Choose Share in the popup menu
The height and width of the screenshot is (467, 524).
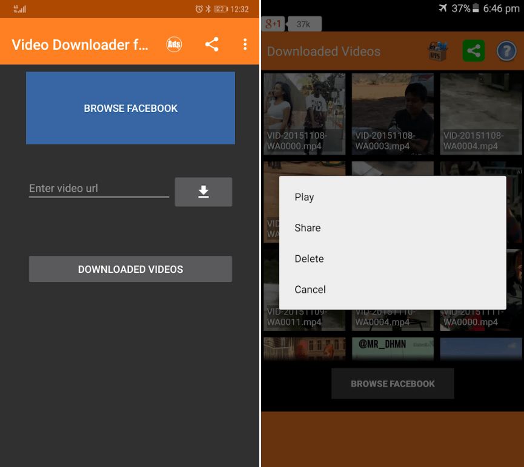(393, 227)
